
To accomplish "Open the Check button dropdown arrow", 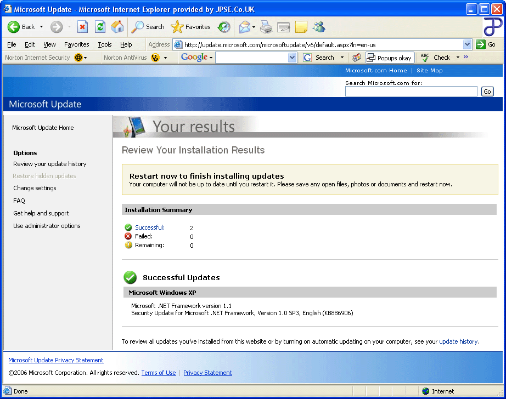I will 458,58.
